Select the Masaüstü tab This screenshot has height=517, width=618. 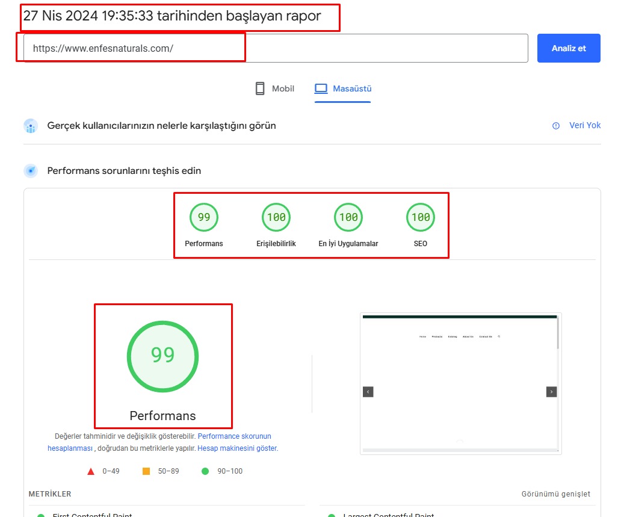343,89
